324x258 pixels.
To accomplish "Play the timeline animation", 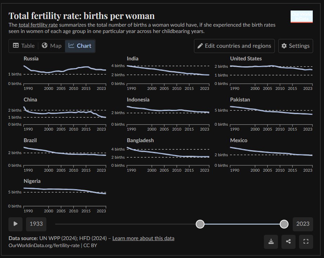I will (15, 224).
